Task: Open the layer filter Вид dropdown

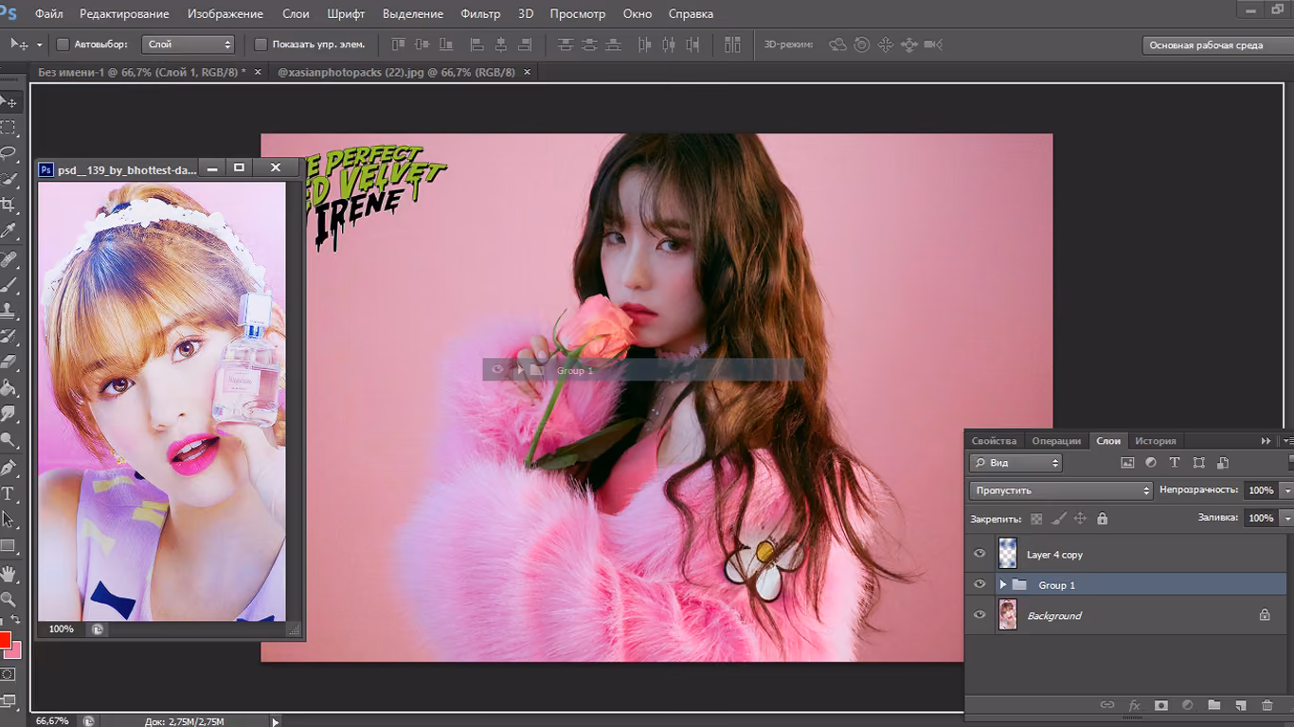Action: click(x=1015, y=463)
